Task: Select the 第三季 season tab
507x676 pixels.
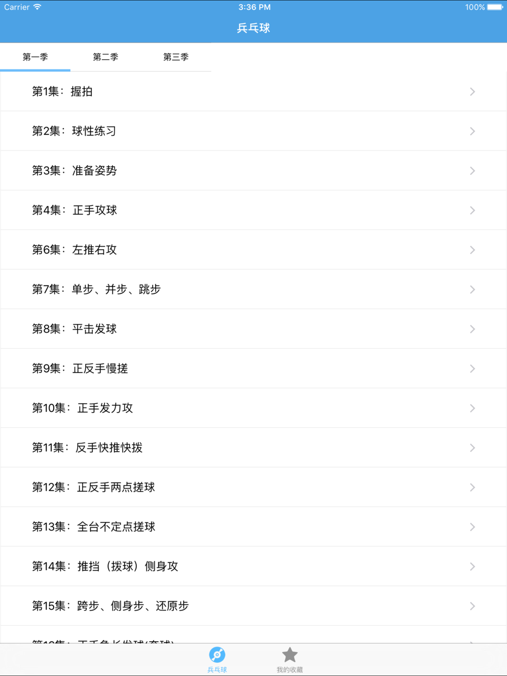Action: 176,57
